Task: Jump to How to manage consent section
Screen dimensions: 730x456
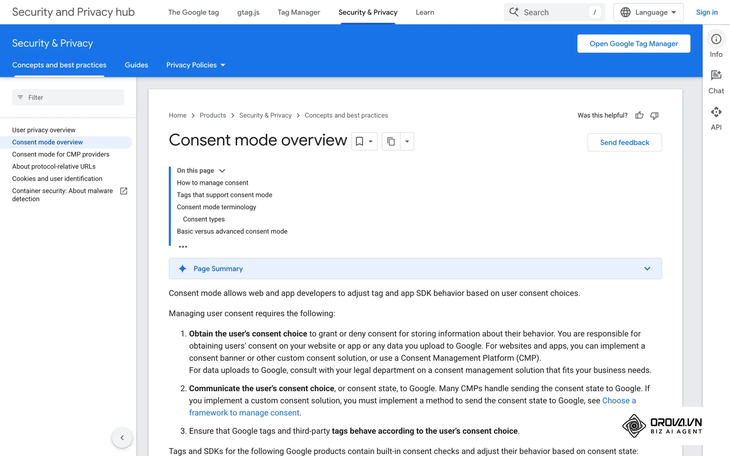Action: coord(213,183)
